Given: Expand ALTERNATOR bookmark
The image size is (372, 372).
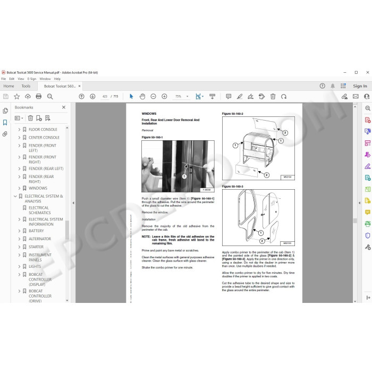Looking at the screenshot, I should [x=19, y=239].
